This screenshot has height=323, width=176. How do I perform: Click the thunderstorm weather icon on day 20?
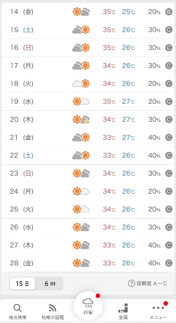pyautogui.click(x=81, y=120)
